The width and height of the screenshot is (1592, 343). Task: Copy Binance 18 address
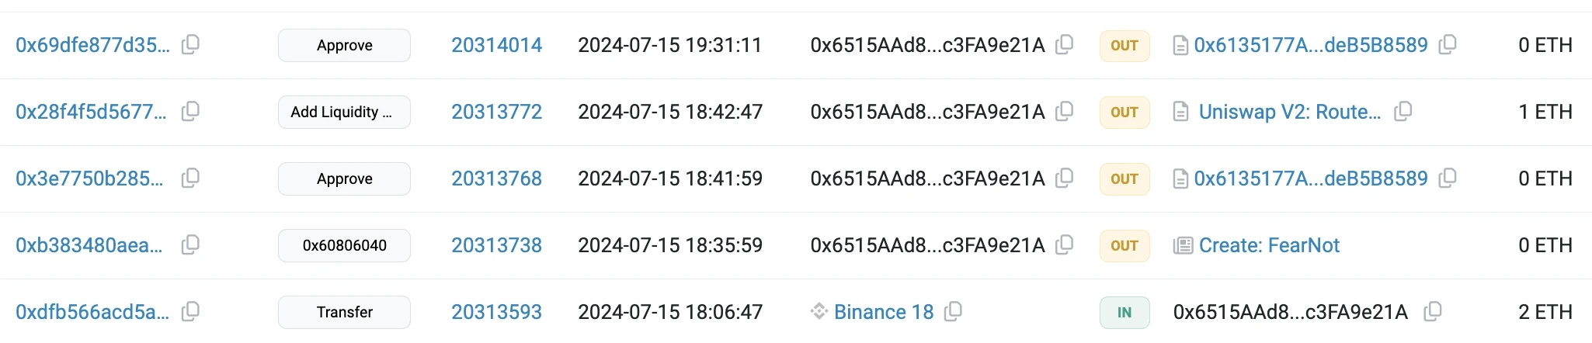[x=953, y=312]
